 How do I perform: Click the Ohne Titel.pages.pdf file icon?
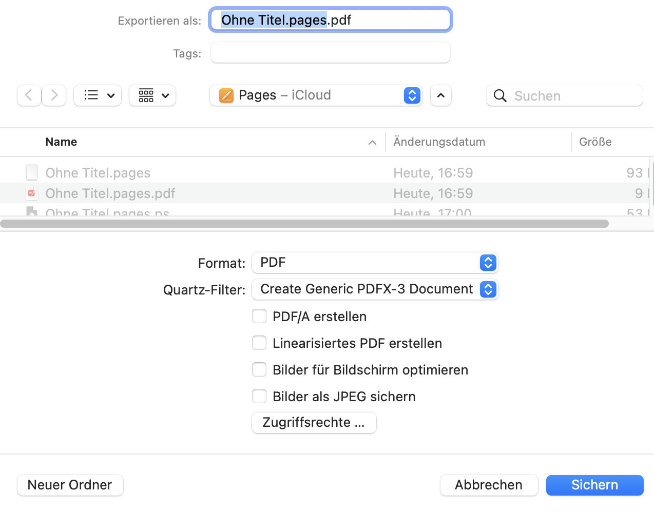tap(32, 193)
